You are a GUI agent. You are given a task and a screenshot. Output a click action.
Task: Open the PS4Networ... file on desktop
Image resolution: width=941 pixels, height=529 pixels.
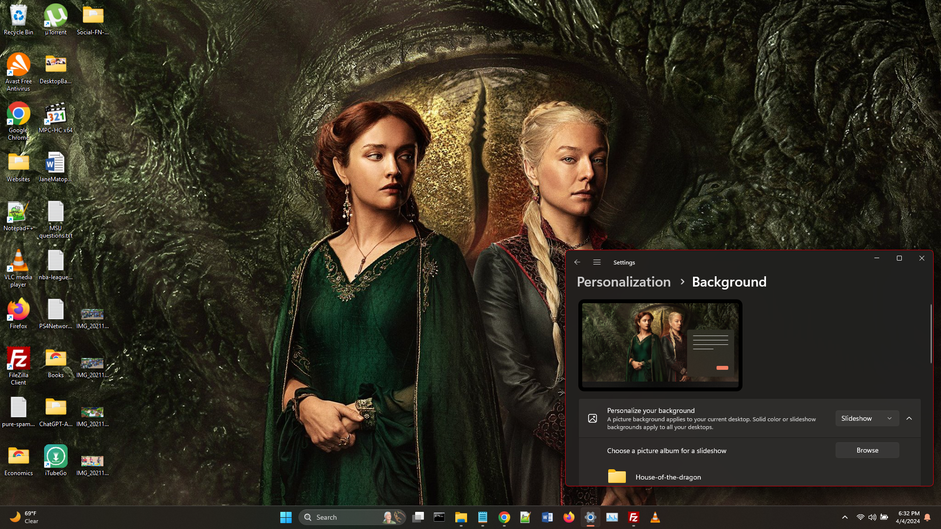pos(56,313)
